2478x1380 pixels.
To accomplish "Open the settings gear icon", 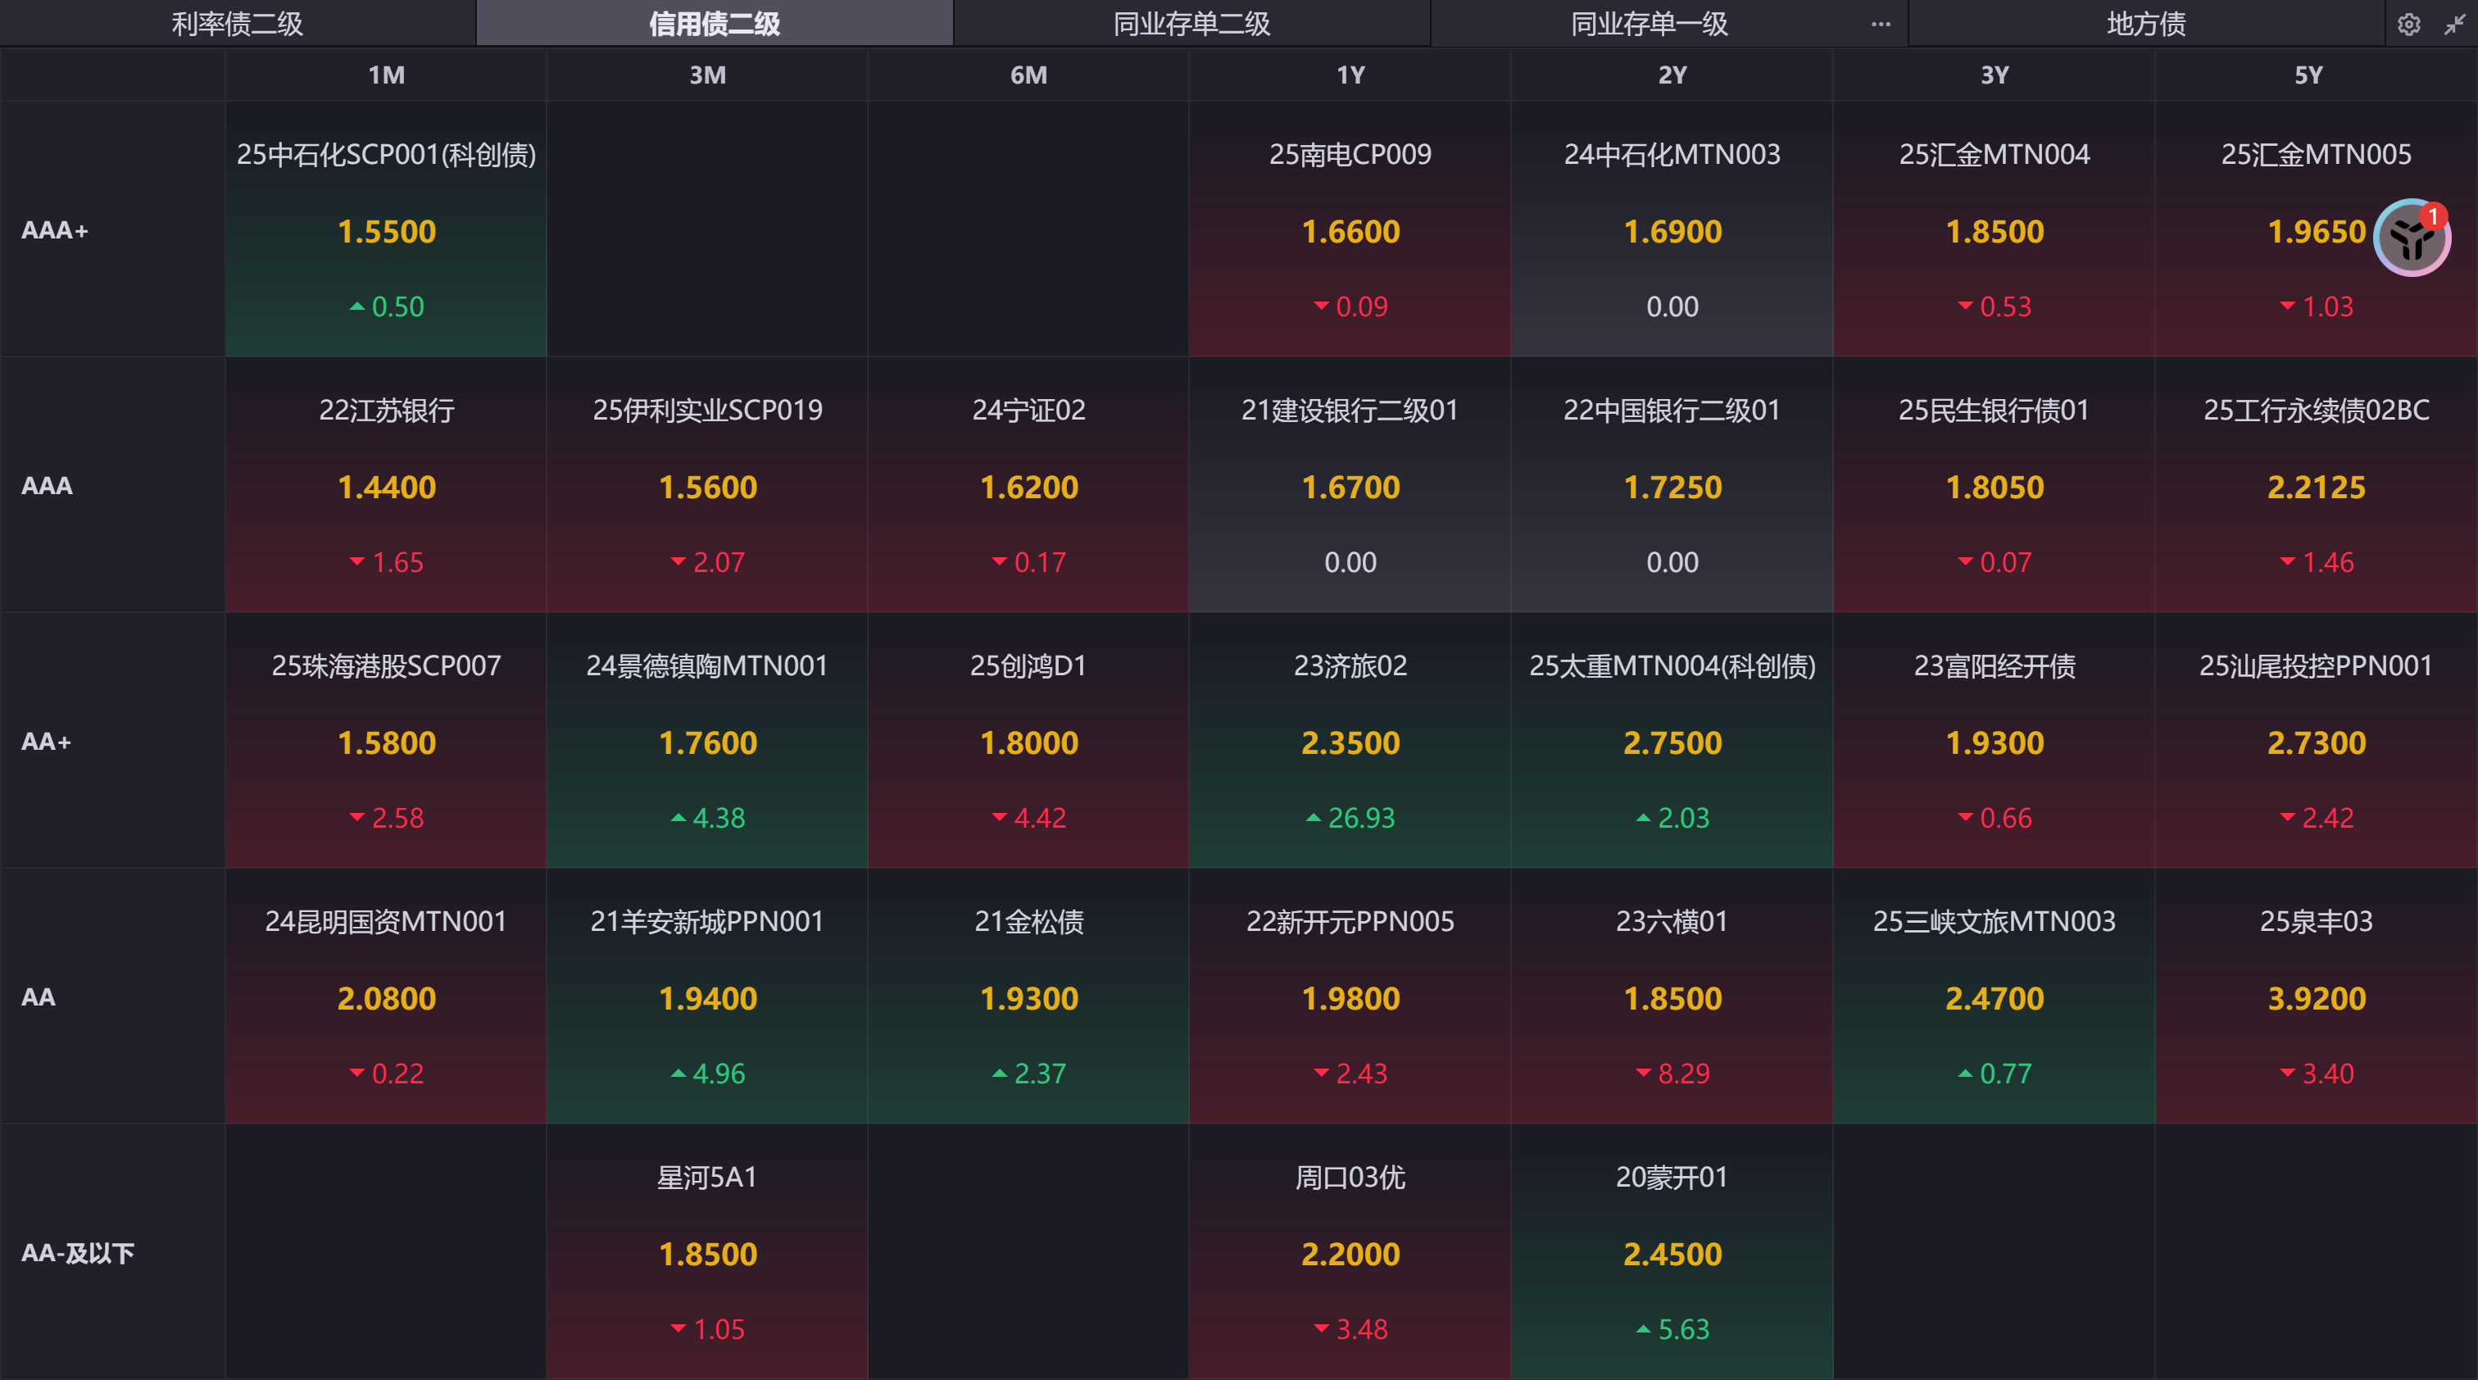I will pyautogui.click(x=2408, y=24).
